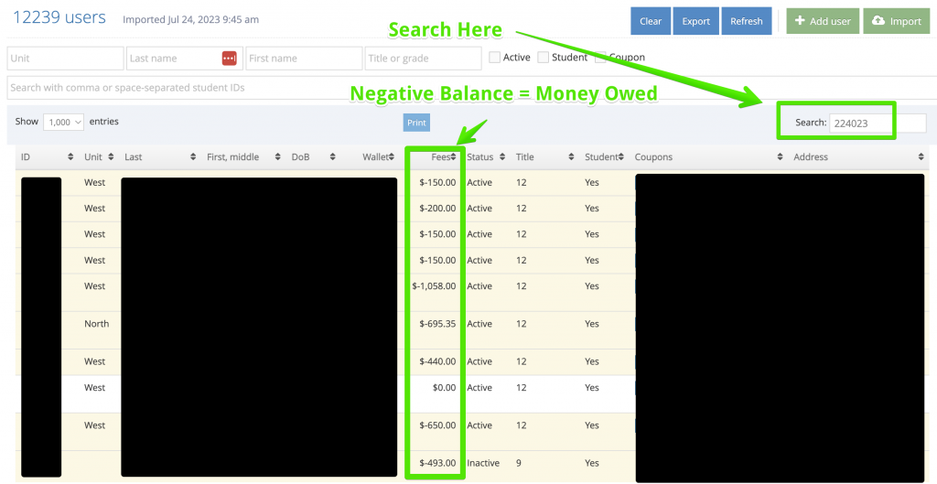Sort by the ID column arrows
This screenshot has height=484, width=937.
pos(70,157)
